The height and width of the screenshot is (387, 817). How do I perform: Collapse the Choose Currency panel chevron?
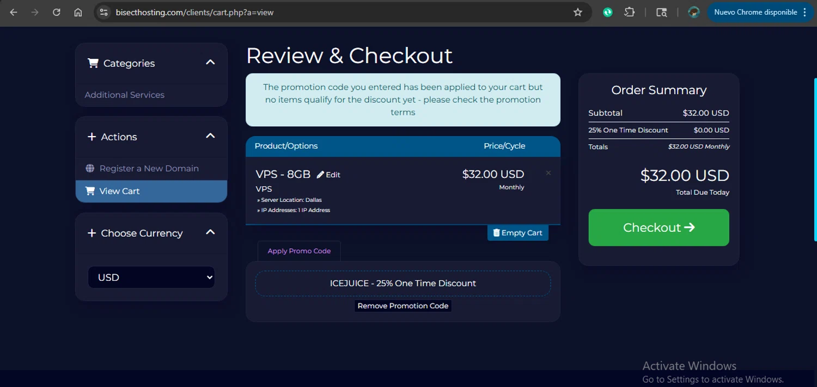coord(210,232)
